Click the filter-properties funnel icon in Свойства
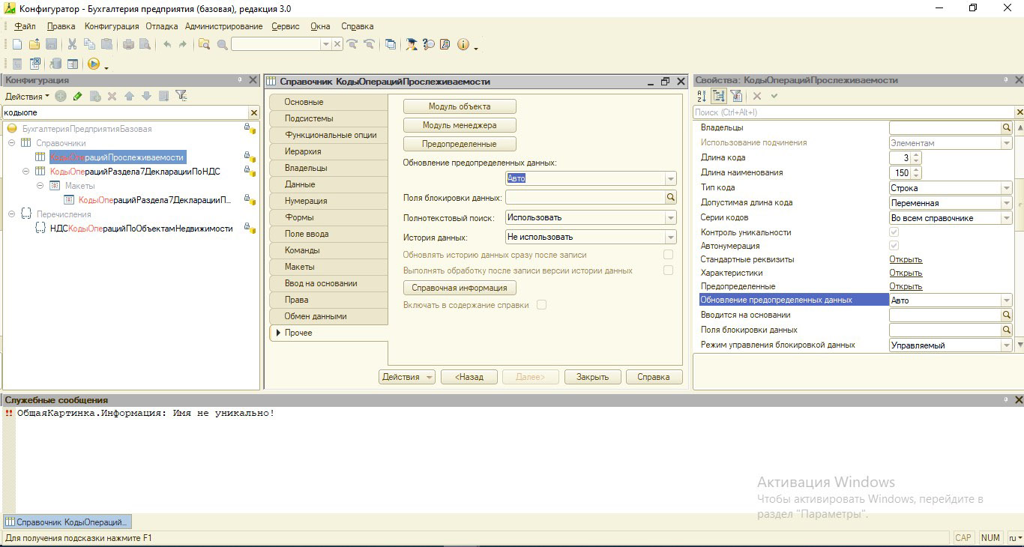The image size is (1024, 547). coord(736,96)
